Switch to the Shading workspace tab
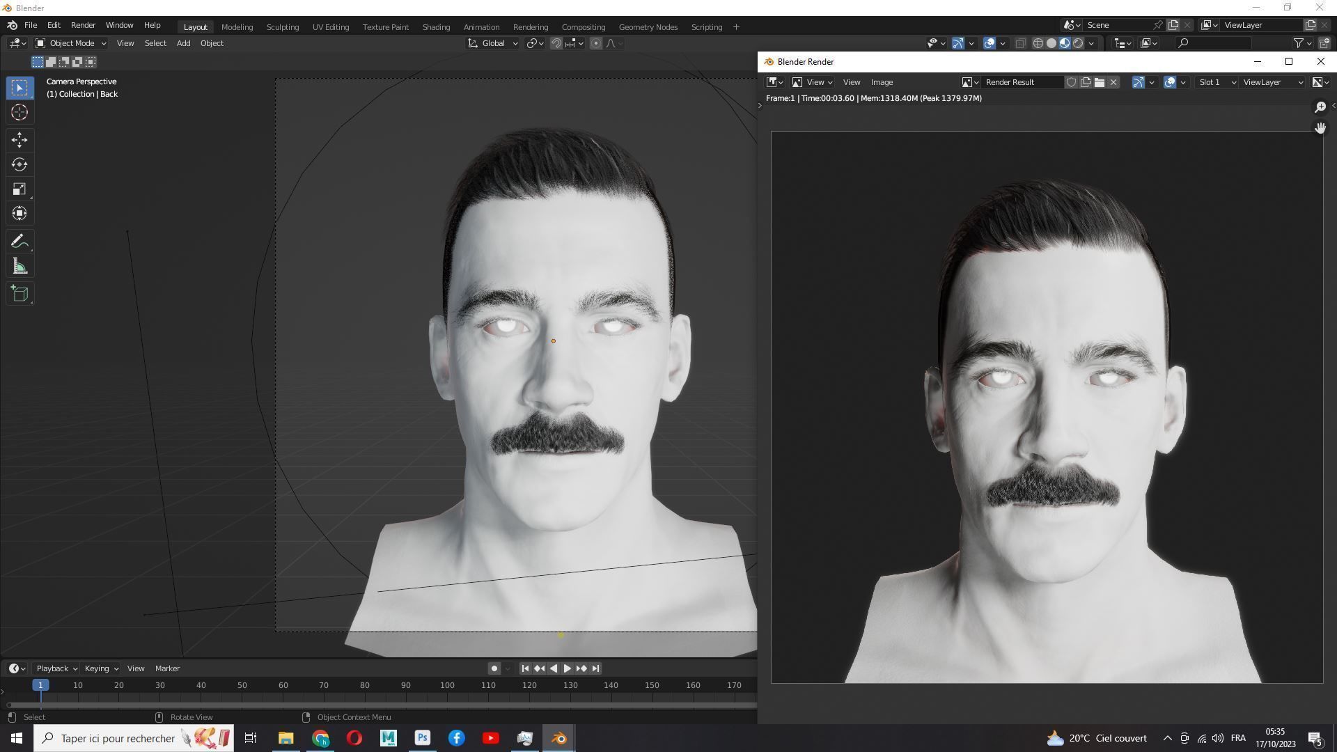Image resolution: width=1337 pixels, height=752 pixels. point(436,27)
